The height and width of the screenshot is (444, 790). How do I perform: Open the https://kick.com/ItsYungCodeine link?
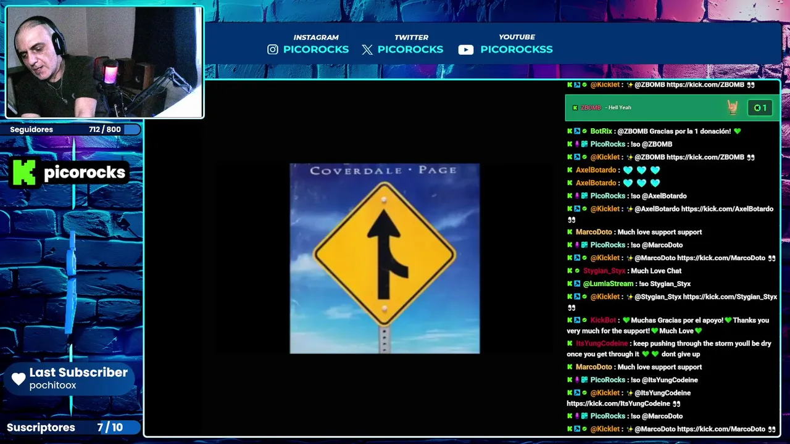(x=618, y=403)
